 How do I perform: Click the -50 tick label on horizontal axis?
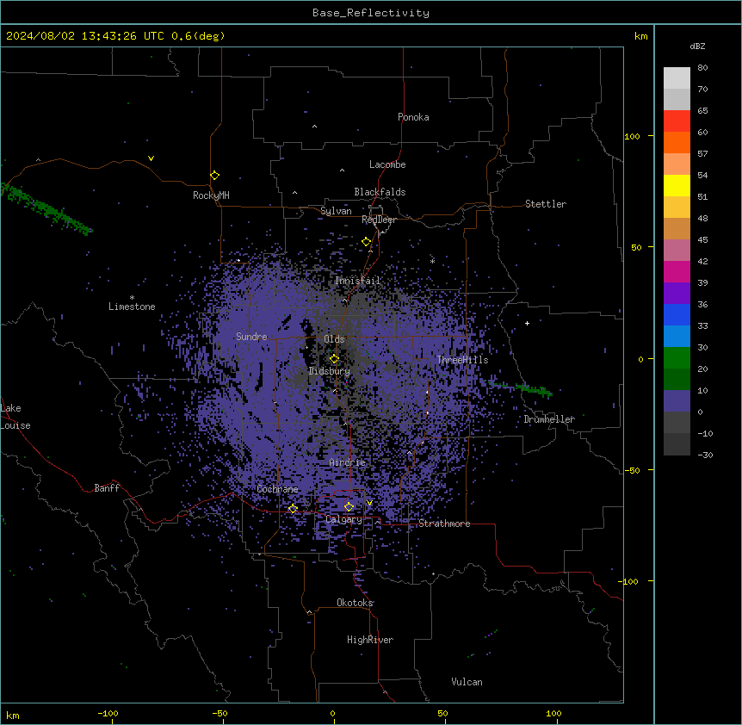pyautogui.click(x=220, y=713)
